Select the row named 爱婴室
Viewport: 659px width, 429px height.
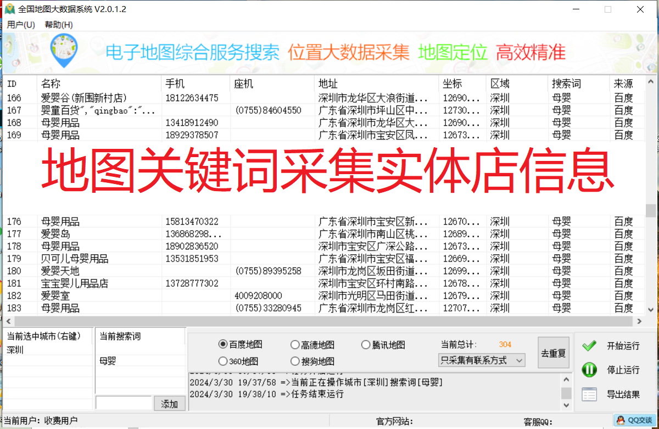324,296
